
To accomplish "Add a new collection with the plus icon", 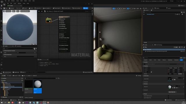I will pyautogui.click(x=20, y=97).
